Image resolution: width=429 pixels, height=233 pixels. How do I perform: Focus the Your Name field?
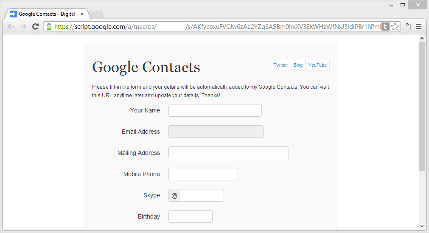tap(215, 110)
